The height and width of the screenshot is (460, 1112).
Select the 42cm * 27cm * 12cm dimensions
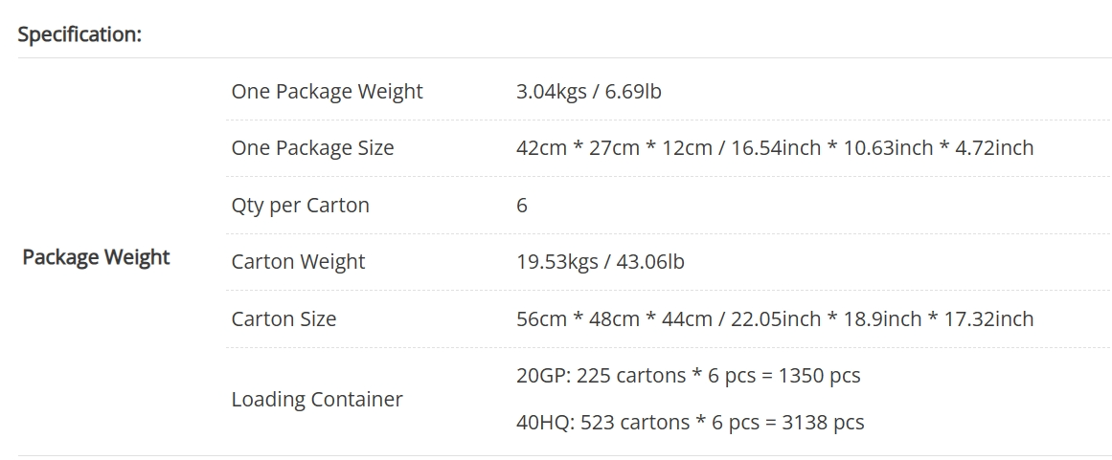(614, 148)
